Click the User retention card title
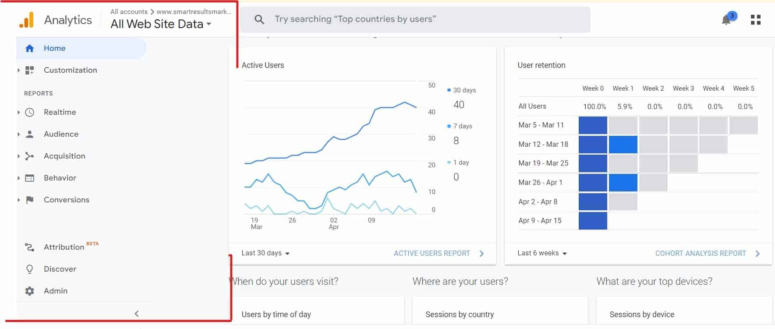Screen dimensions: 775x329 point(541,65)
